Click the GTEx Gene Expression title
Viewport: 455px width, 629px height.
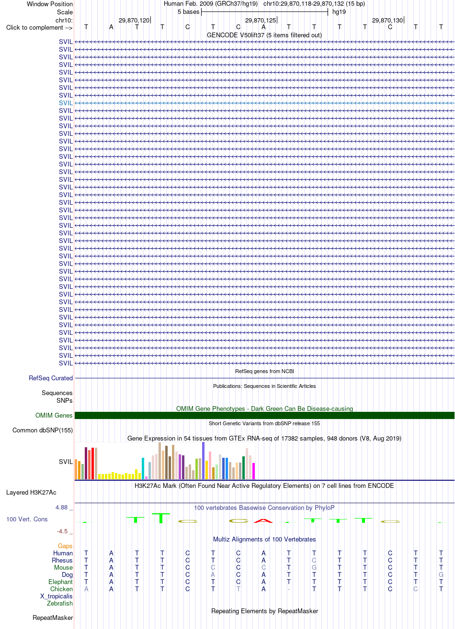pyautogui.click(x=264, y=438)
